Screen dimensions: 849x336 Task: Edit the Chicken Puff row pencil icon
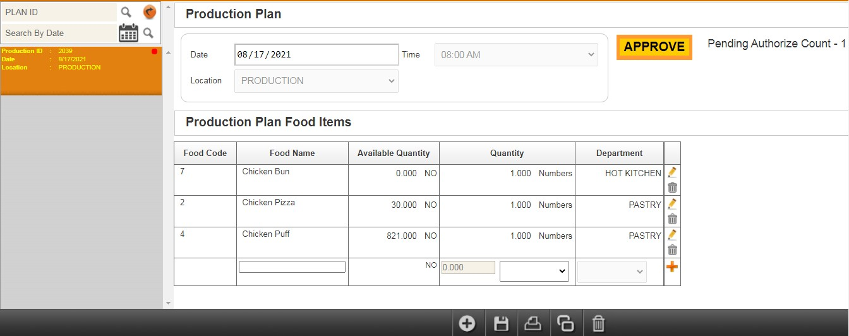(672, 235)
